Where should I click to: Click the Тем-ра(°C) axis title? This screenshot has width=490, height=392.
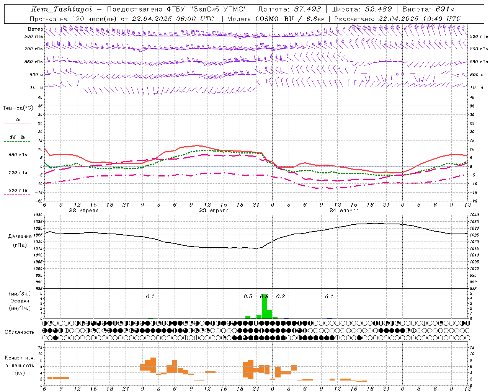18,108
